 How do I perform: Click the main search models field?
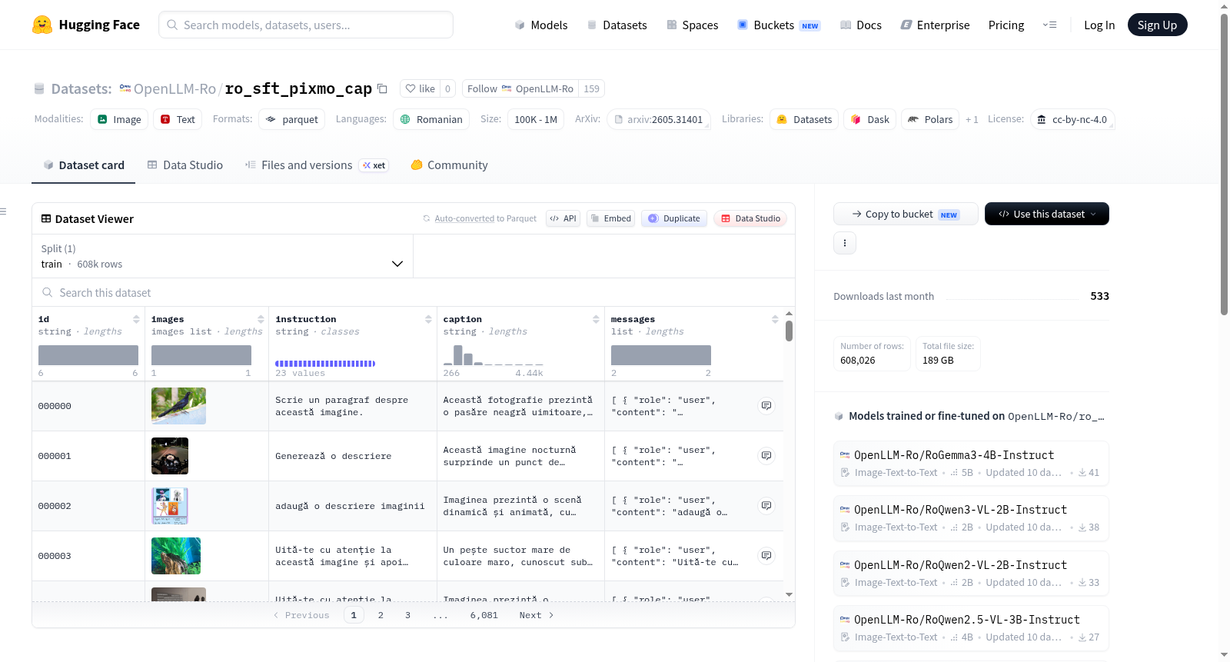[306, 25]
